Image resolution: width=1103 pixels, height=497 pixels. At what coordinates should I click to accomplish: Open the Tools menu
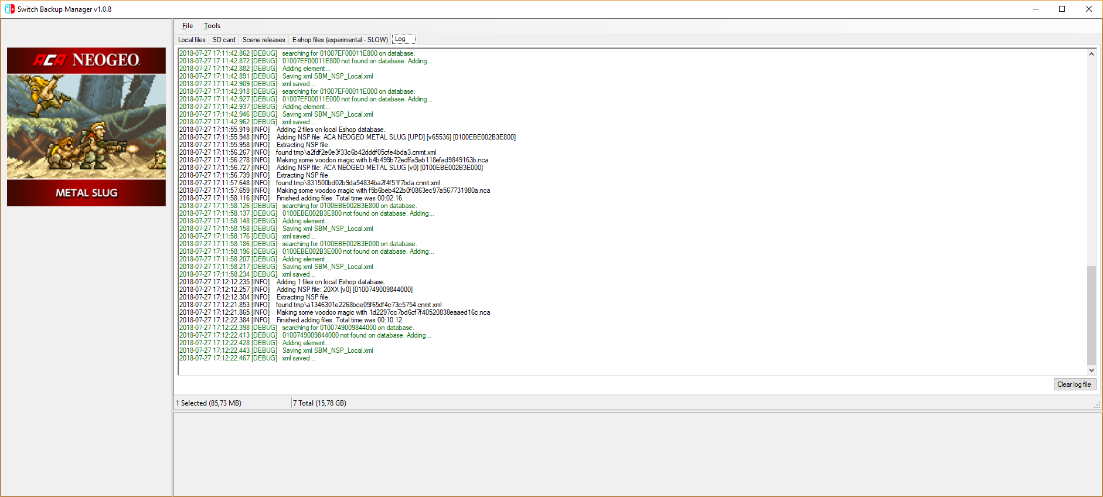(x=212, y=26)
